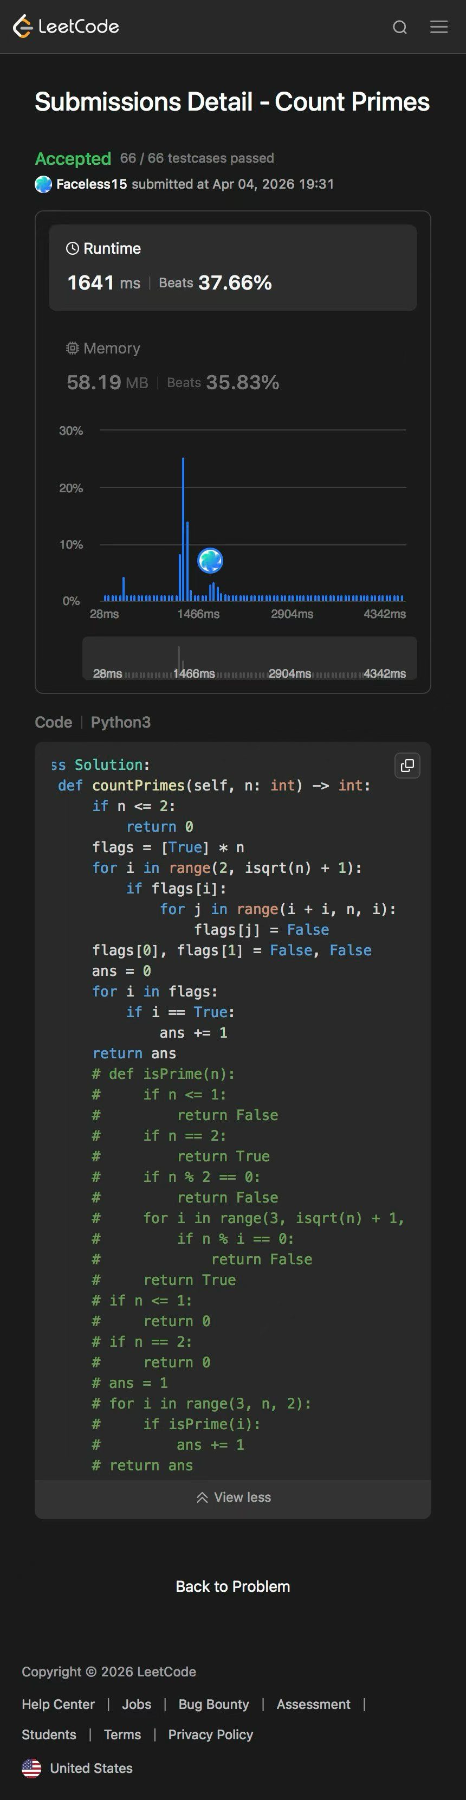This screenshot has width=466, height=1800.
Task: Click 'Copyright © 2026 LeetCode' text
Action: pyautogui.click(x=109, y=1672)
